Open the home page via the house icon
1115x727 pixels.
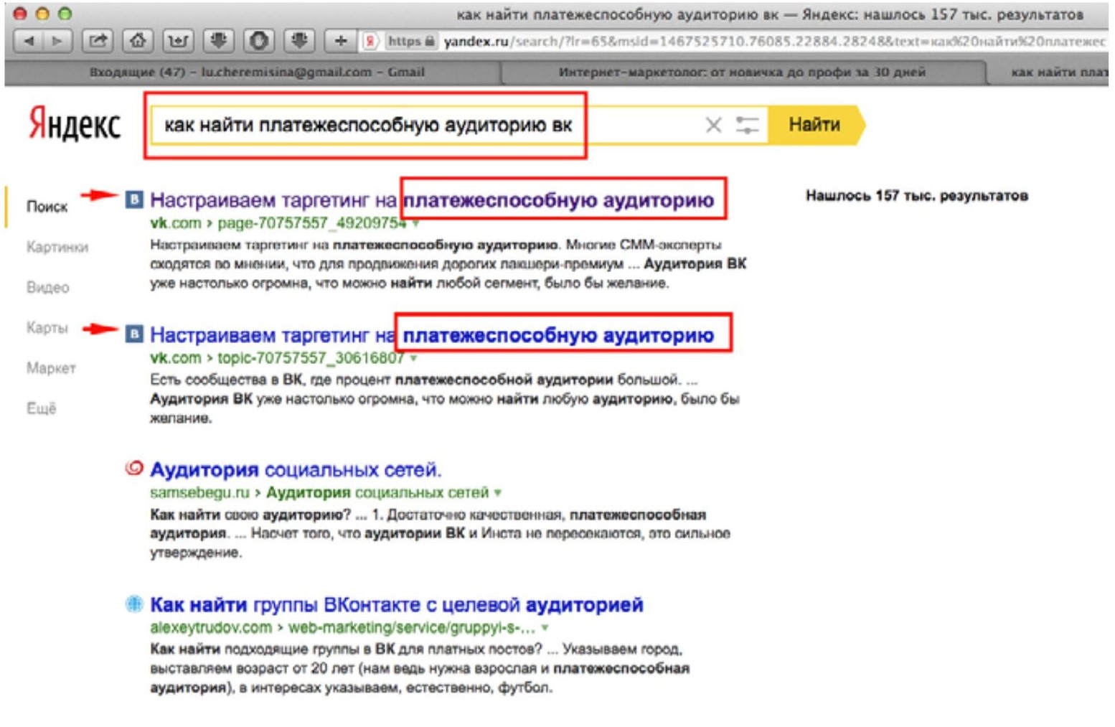(137, 41)
